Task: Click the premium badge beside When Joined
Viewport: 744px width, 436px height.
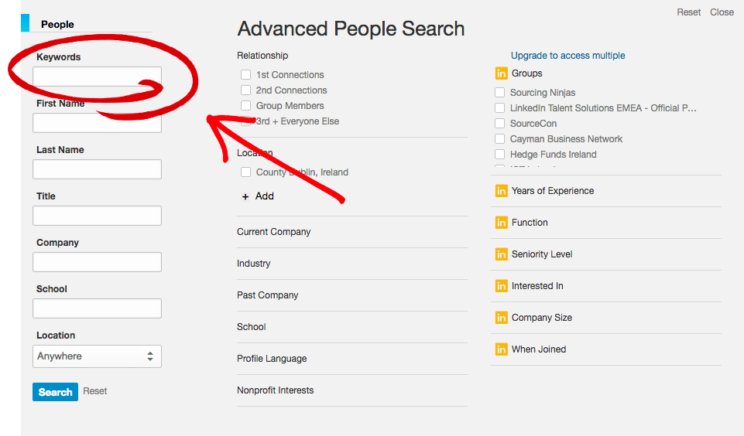Action: point(501,349)
